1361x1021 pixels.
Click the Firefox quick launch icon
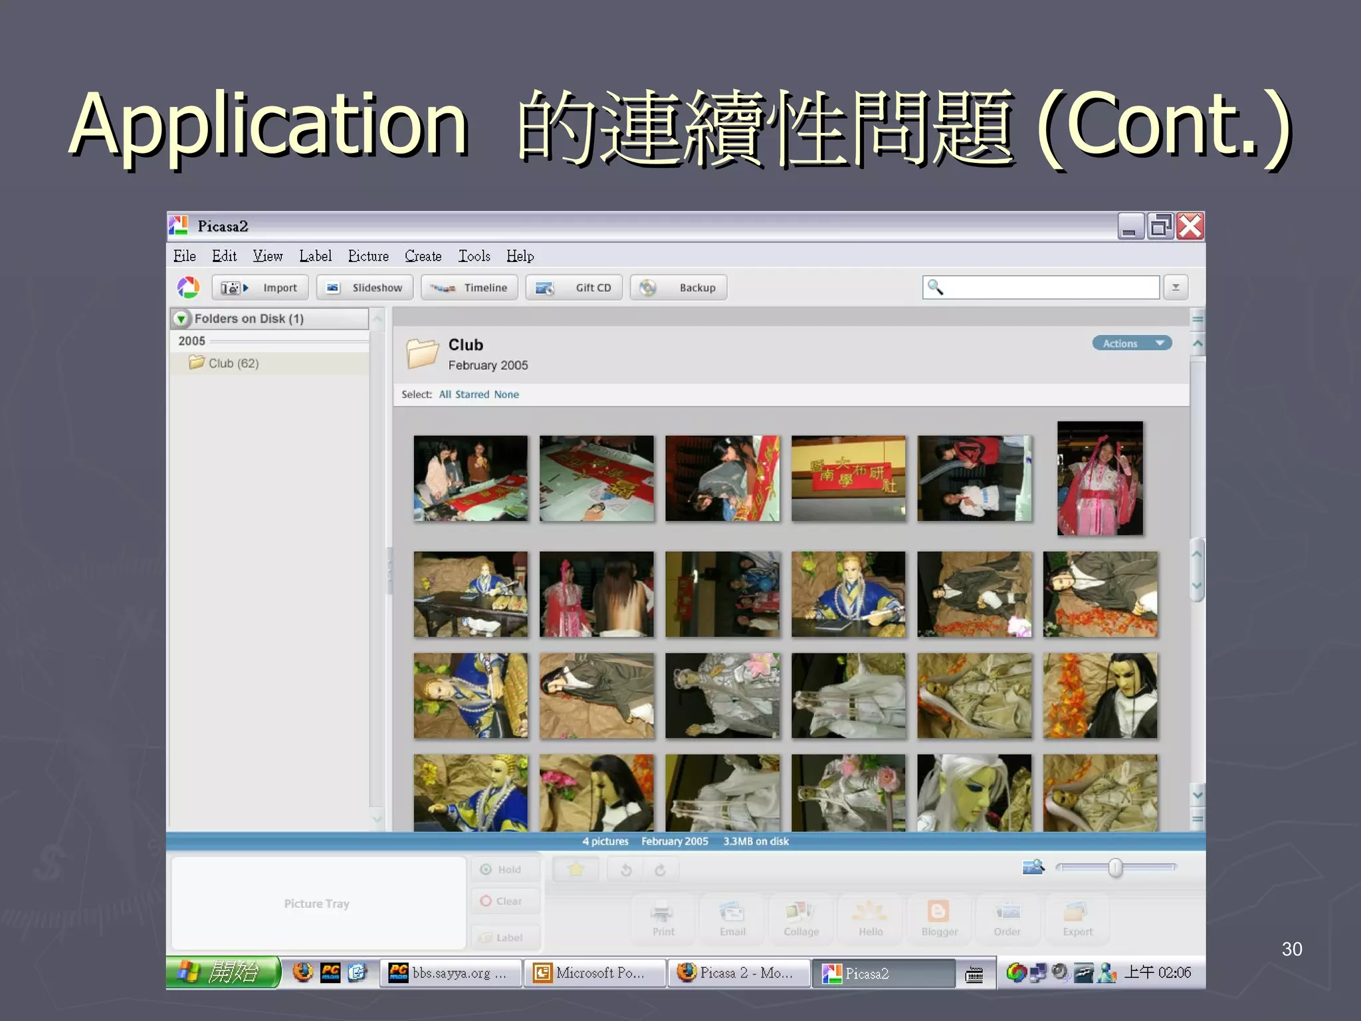pos(303,972)
